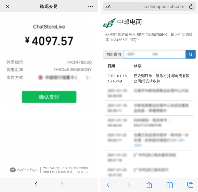Open the AA reader text size menu

point(108,7)
